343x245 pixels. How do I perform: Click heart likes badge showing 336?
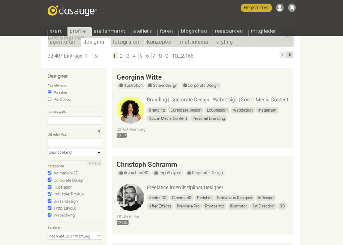(122, 222)
